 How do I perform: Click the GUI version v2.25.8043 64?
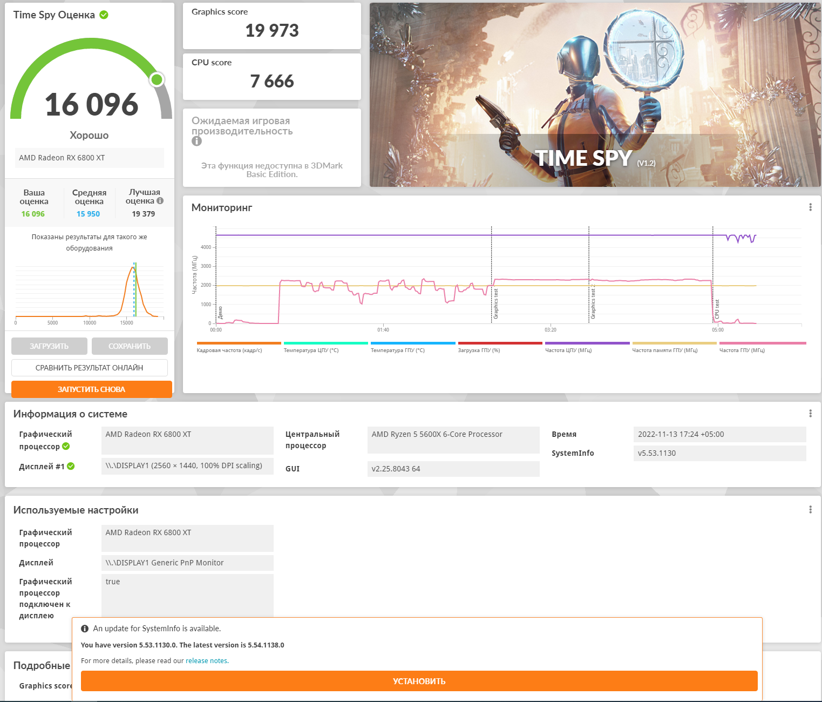click(453, 469)
